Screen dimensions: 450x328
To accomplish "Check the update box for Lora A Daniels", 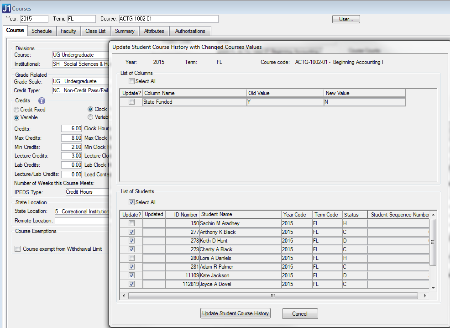I will [131, 258].
